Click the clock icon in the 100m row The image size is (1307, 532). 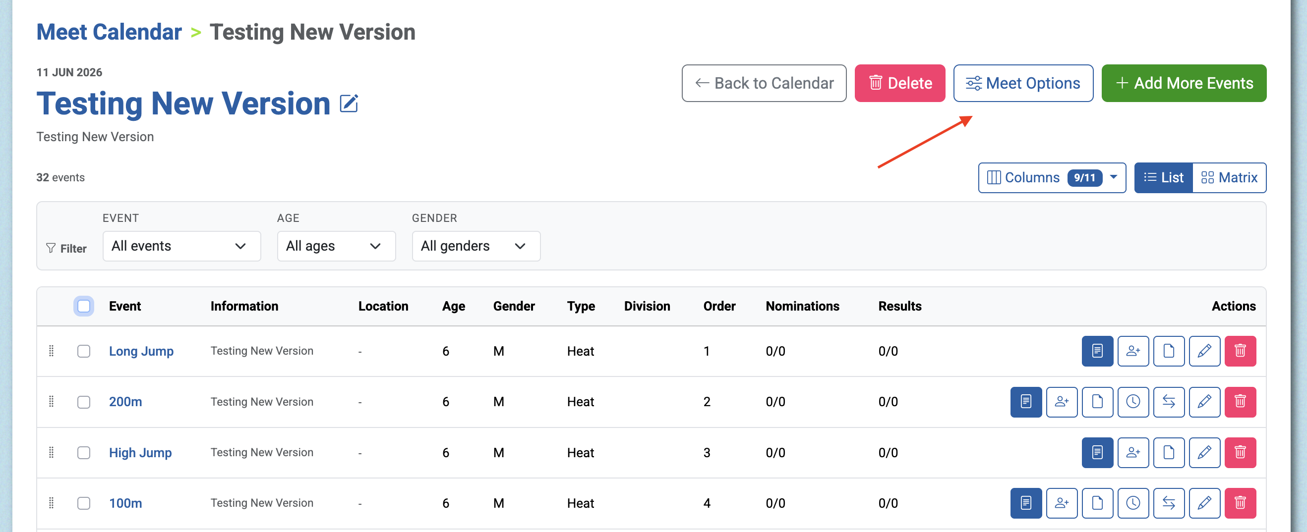[1133, 503]
